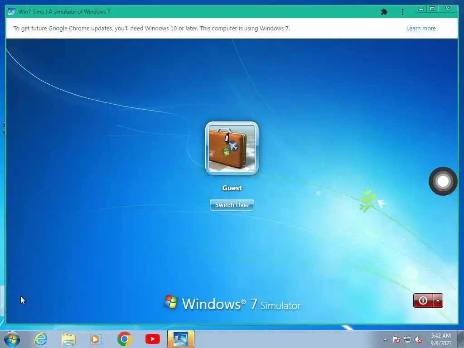Viewport: 464px width, 348px height.
Task: Launch Google Chrome from the taskbar
Action: 124,339
